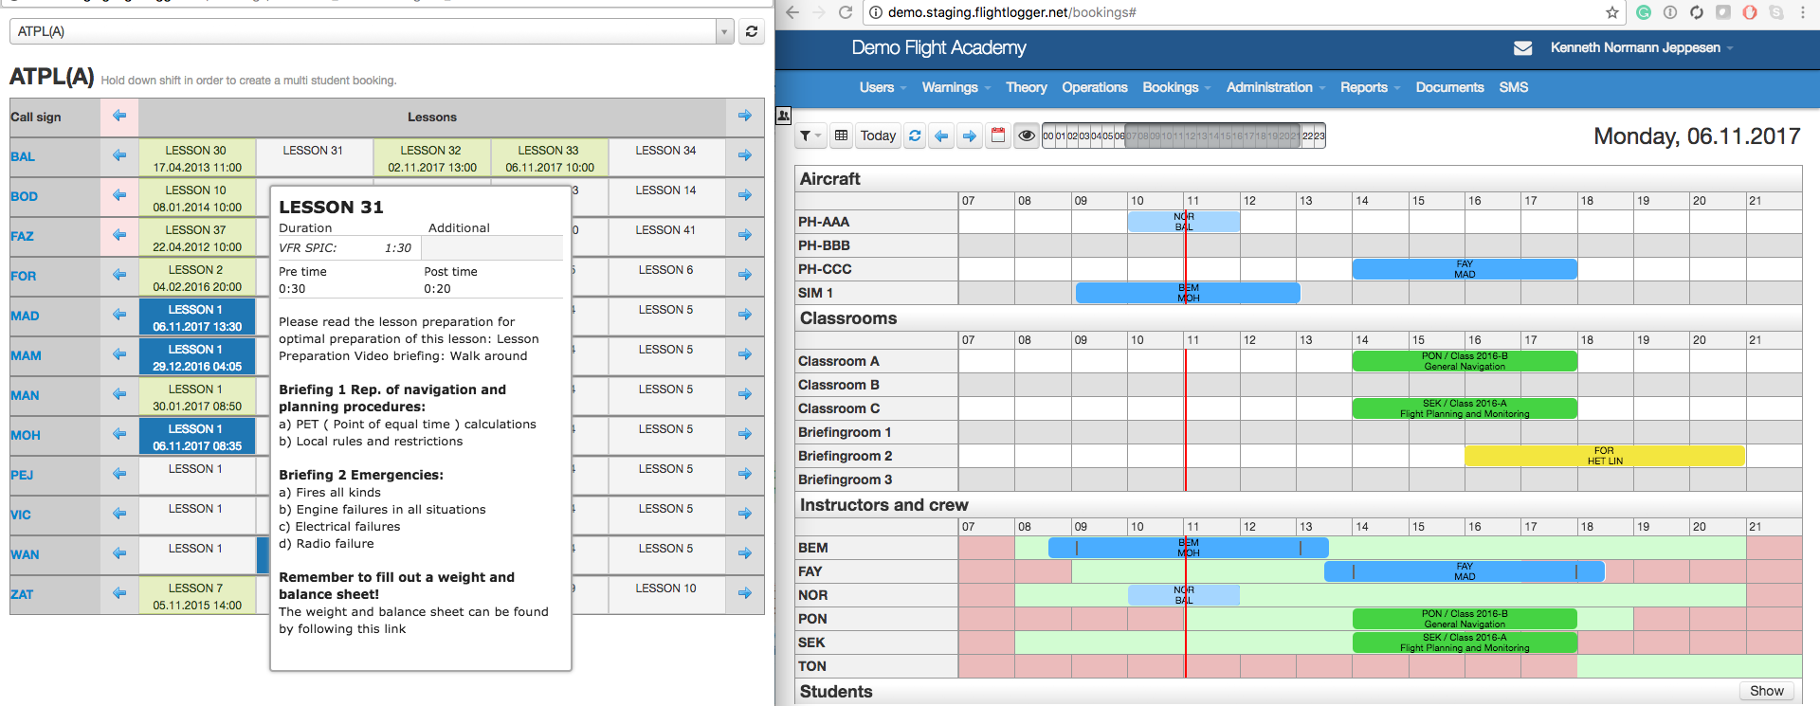Viewport: 1820px width, 706px height.
Task: Click right arrow in BAL row
Action: point(745,155)
